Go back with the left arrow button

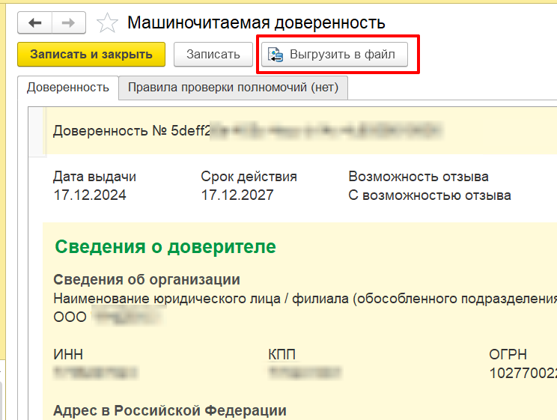click(x=34, y=22)
